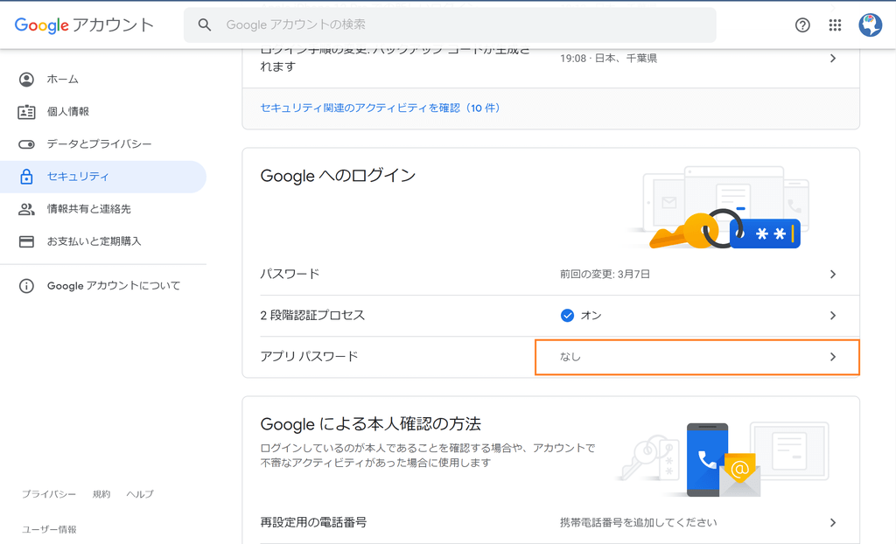The image size is (896, 544).
Task: Open the Google apps grid icon
Action: (x=835, y=25)
